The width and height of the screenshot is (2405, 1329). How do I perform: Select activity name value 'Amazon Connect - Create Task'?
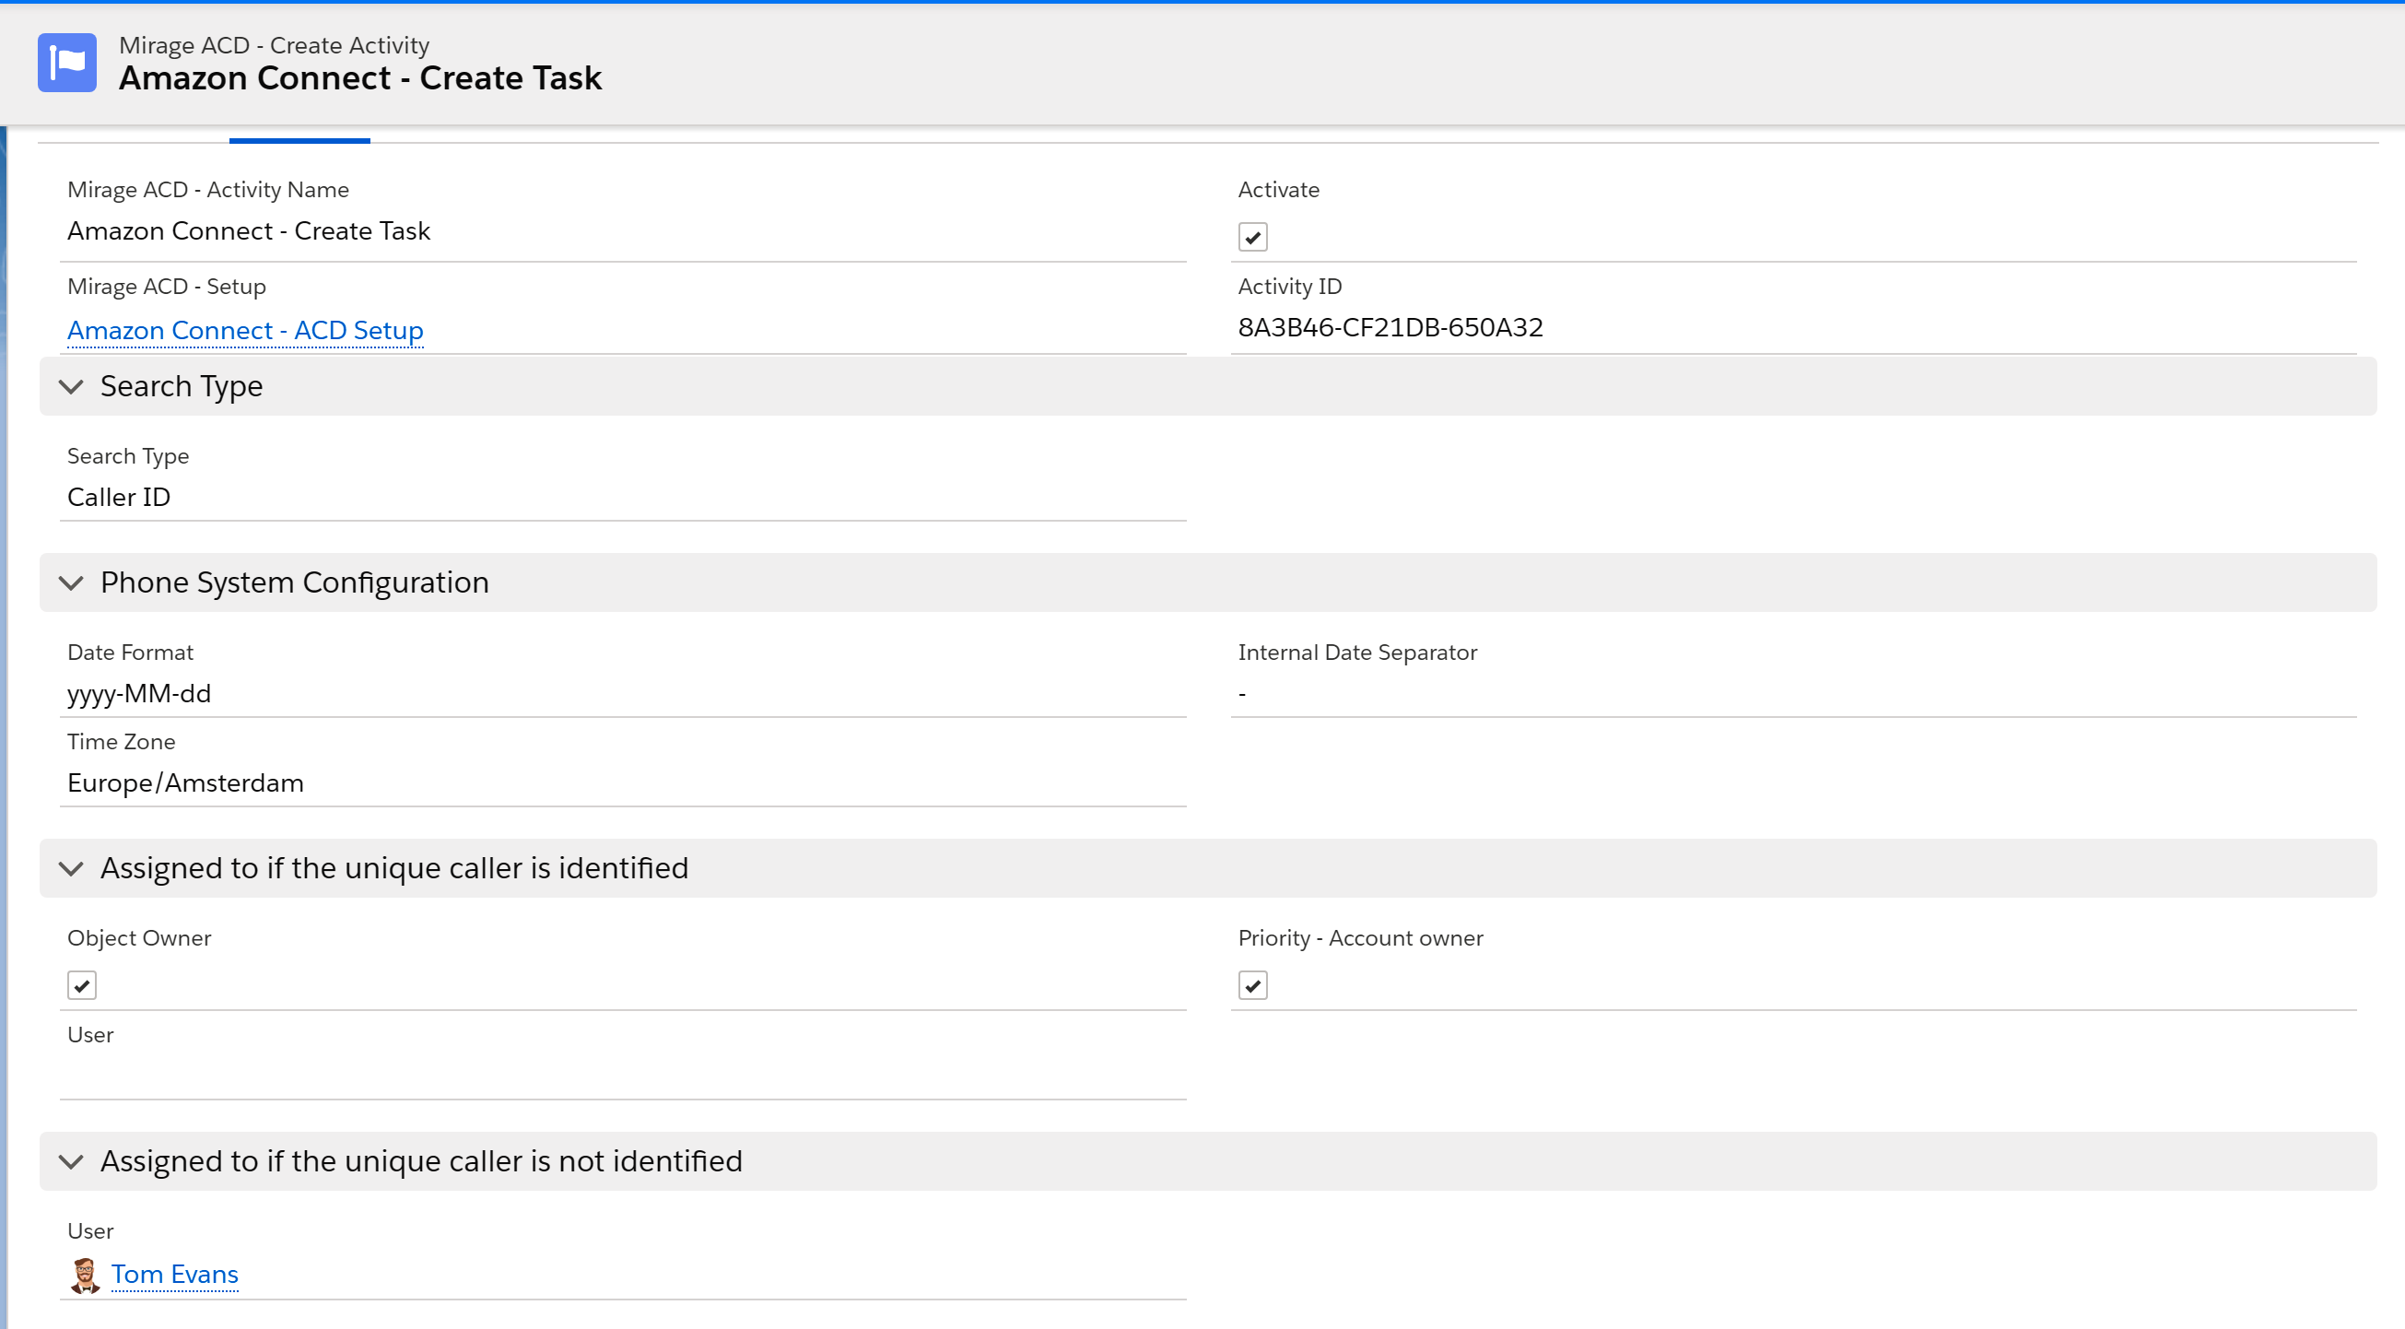coord(249,230)
